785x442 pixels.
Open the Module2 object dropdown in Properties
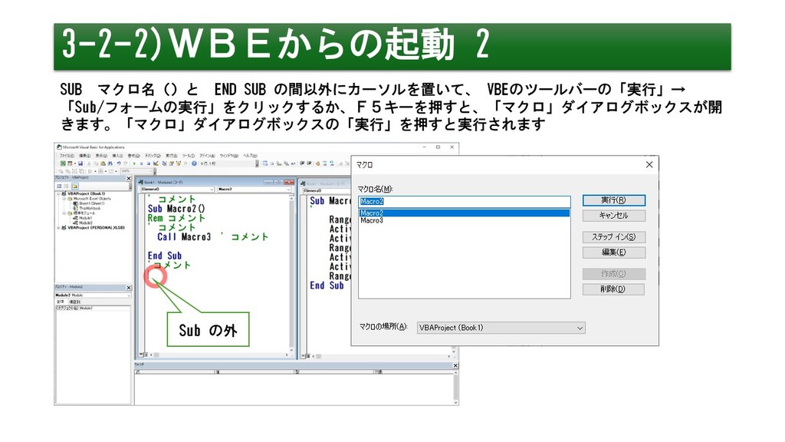pyautogui.click(x=93, y=295)
